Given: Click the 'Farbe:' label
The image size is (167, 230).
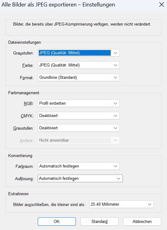Looking at the screenshot, I should (x=28, y=65).
